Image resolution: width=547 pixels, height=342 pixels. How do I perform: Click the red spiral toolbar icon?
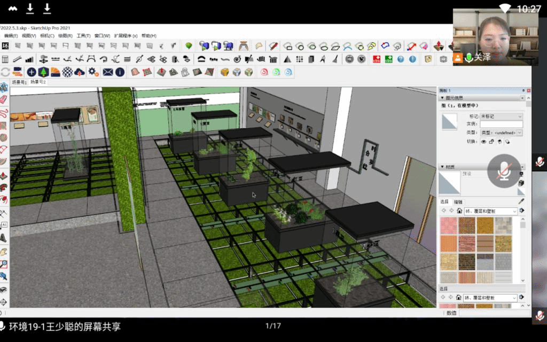tap(264, 72)
